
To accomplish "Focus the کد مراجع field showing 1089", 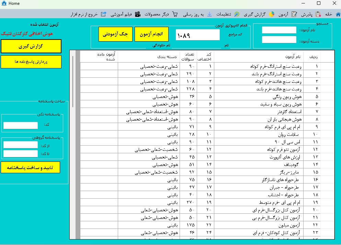I will (x=197, y=35).
